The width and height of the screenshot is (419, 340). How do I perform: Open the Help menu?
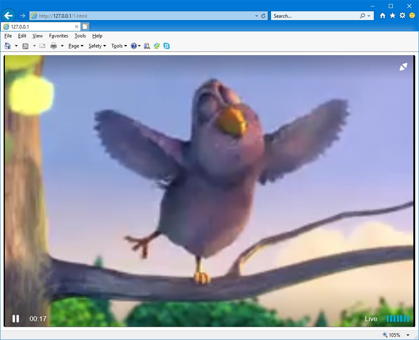(97, 36)
